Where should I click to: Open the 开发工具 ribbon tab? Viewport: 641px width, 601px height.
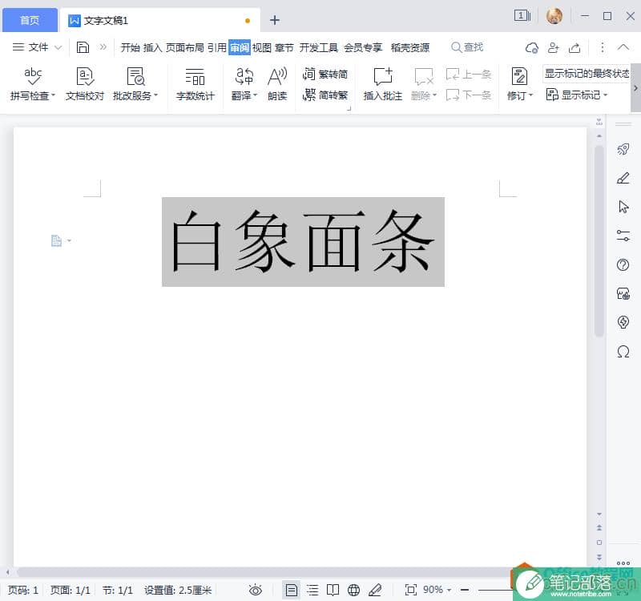click(319, 48)
